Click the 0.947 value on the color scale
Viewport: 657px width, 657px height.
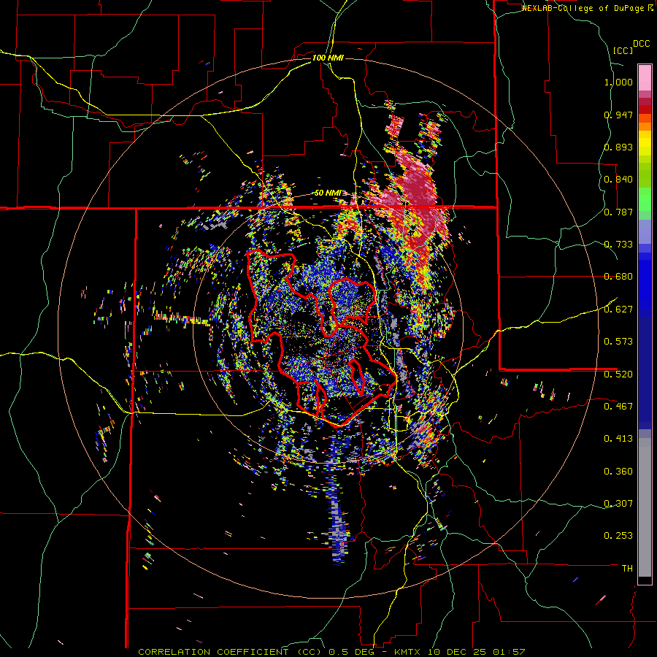(x=618, y=115)
